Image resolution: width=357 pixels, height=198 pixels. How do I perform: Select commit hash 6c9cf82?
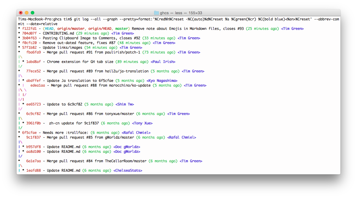point(33,114)
